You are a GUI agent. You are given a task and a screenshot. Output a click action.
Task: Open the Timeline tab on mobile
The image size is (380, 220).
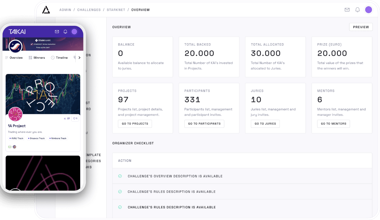pos(59,58)
